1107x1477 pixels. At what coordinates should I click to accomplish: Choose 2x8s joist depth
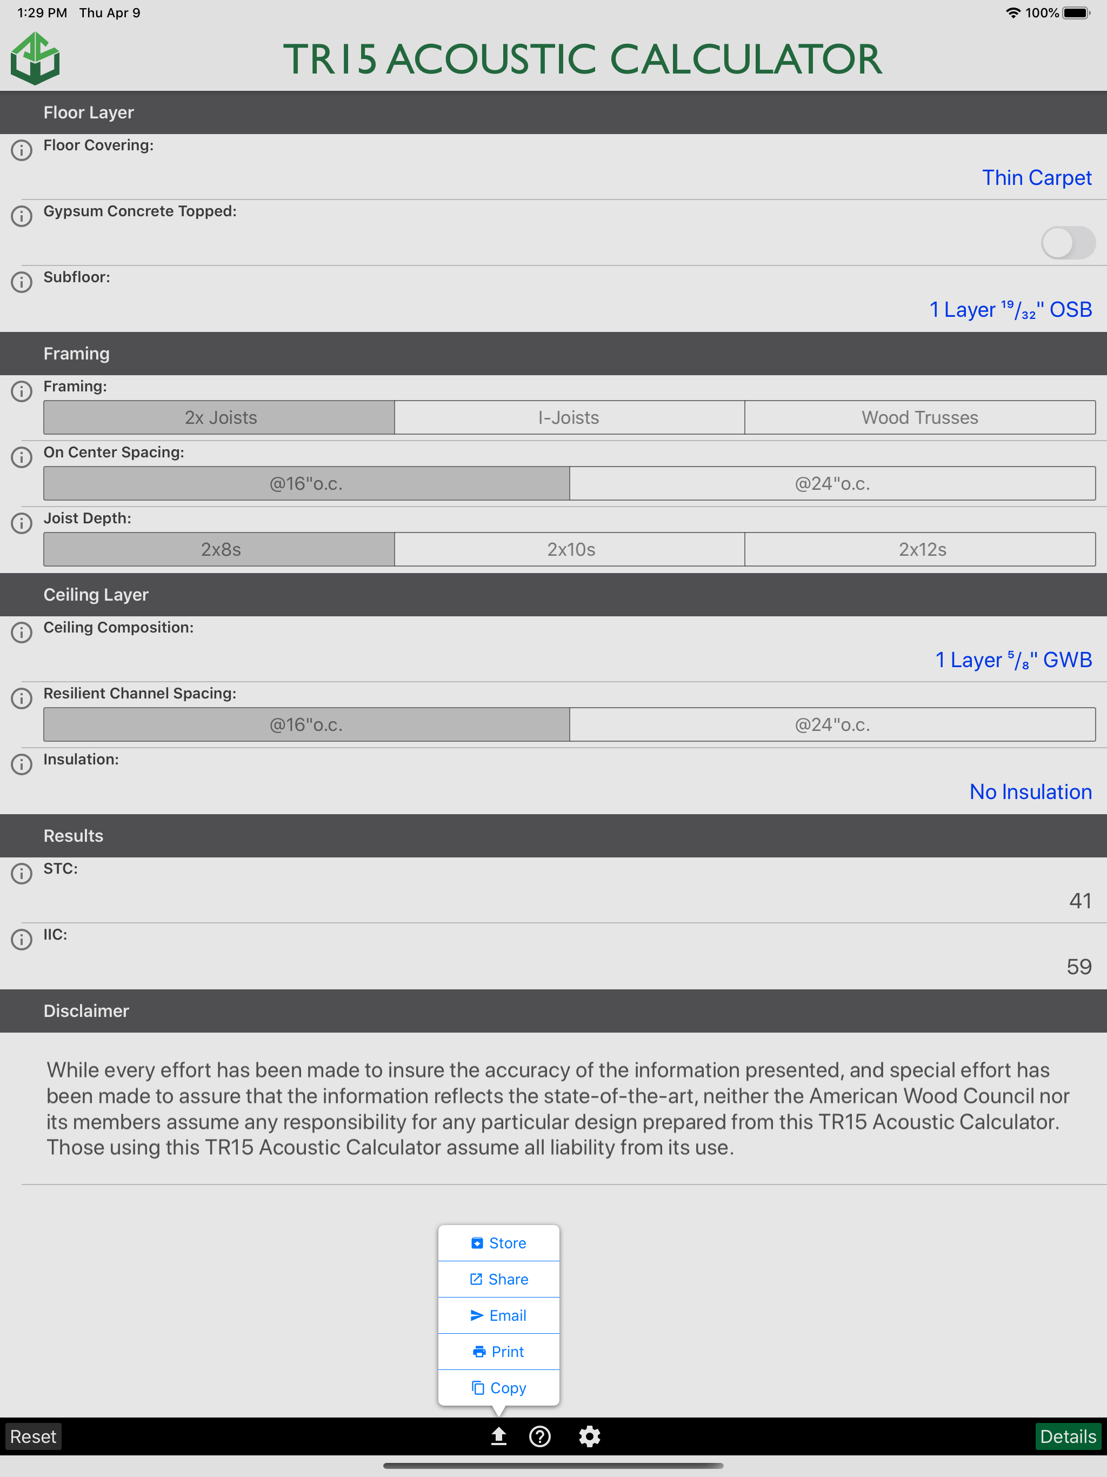pos(219,549)
